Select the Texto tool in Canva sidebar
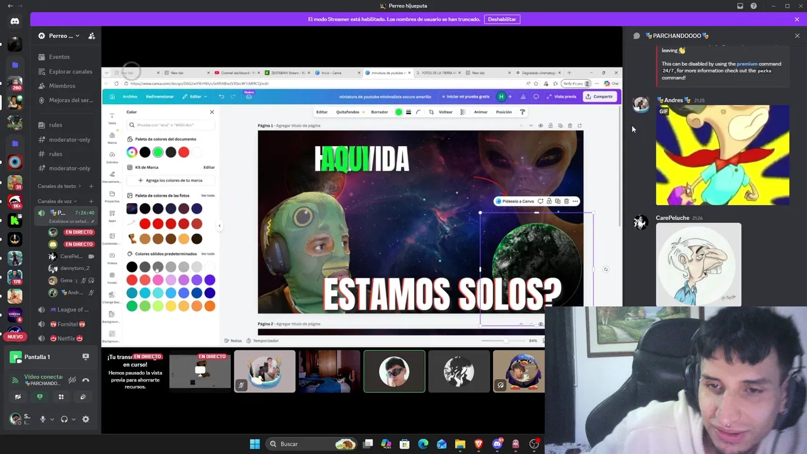807x454 pixels. 112,118
